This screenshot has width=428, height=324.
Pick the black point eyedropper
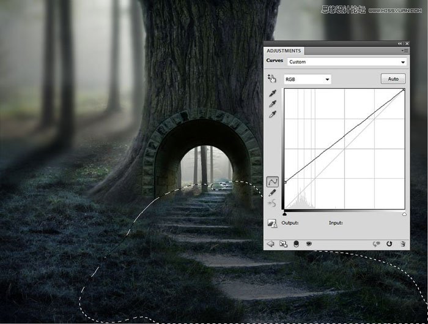coord(273,93)
